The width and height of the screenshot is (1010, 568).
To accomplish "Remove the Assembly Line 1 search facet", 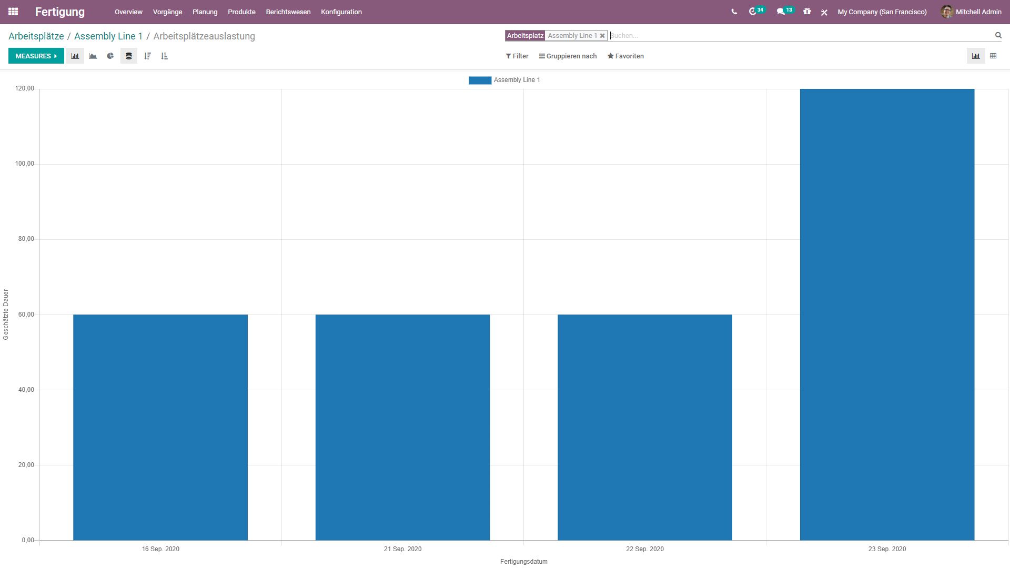I will click(602, 36).
